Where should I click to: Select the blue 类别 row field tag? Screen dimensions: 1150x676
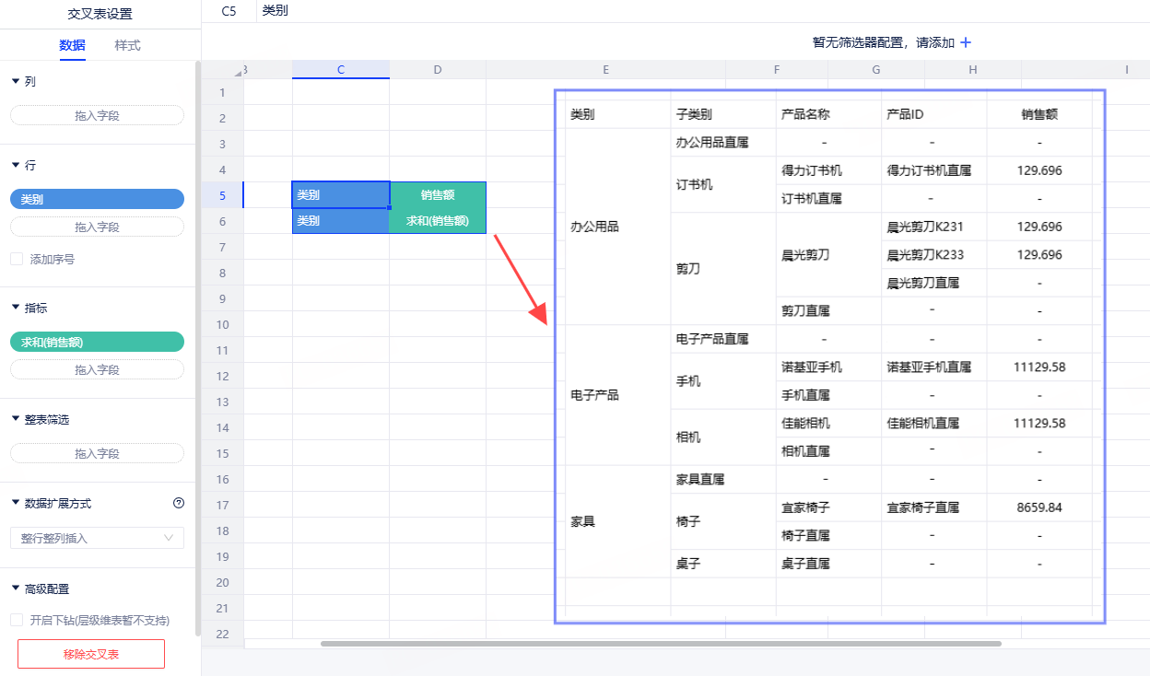point(97,199)
